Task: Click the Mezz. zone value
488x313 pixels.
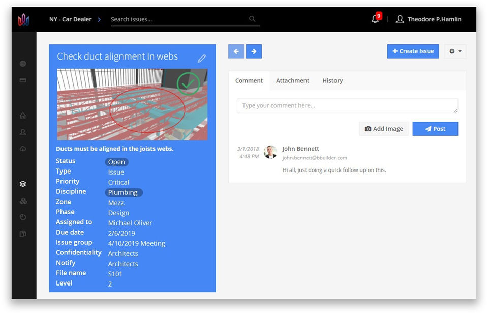Action: tap(116, 203)
